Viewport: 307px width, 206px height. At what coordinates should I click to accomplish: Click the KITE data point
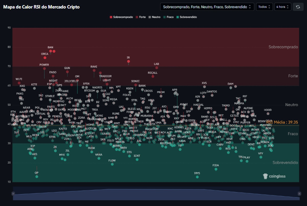(34, 88)
